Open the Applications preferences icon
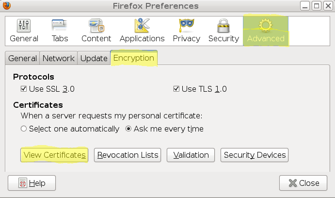This screenshot has width=335, height=198. (142, 25)
